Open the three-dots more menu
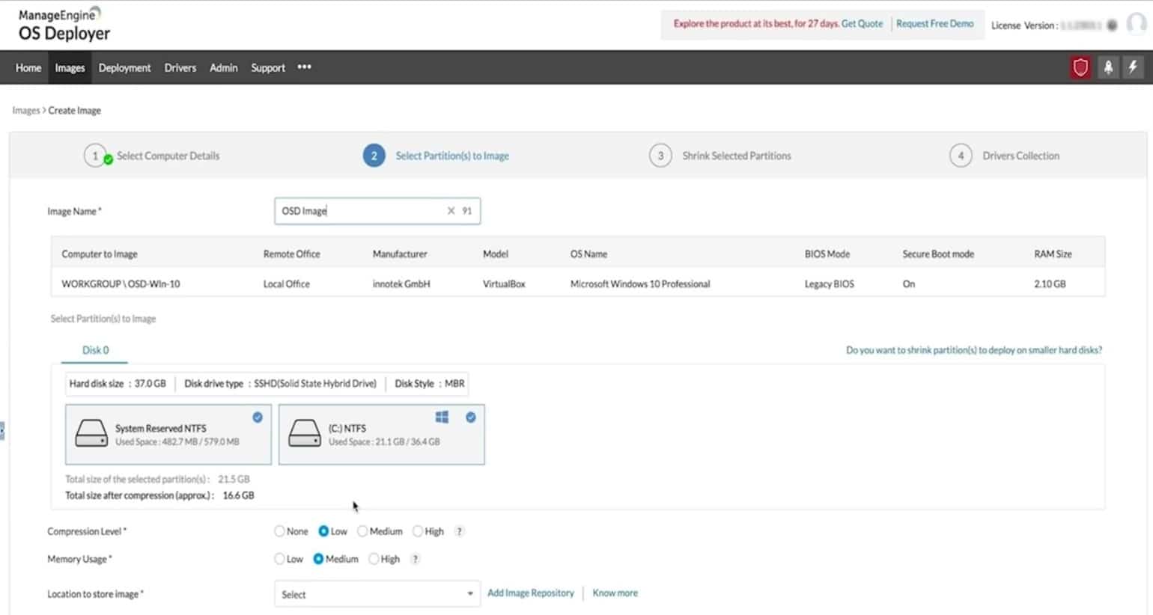Viewport: 1153px width, 615px height. coord(304,67)
